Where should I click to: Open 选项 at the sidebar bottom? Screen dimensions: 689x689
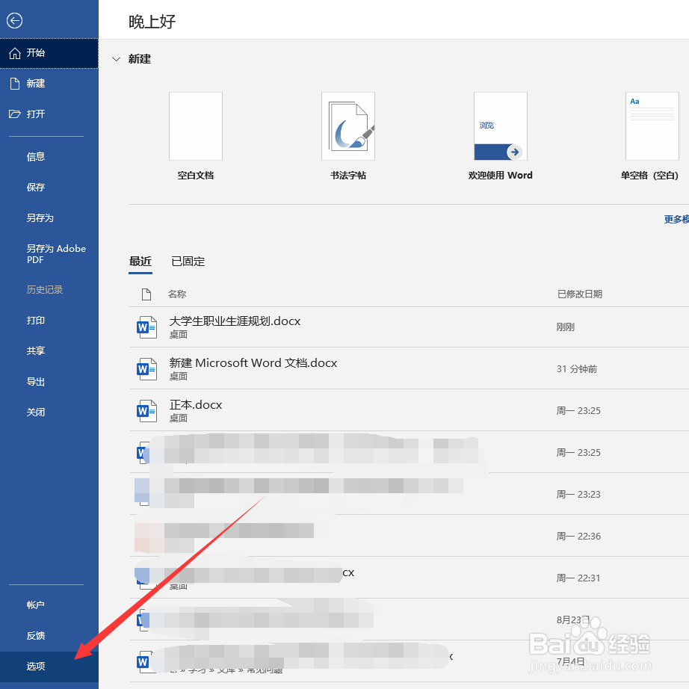click(x=49, y=667)
